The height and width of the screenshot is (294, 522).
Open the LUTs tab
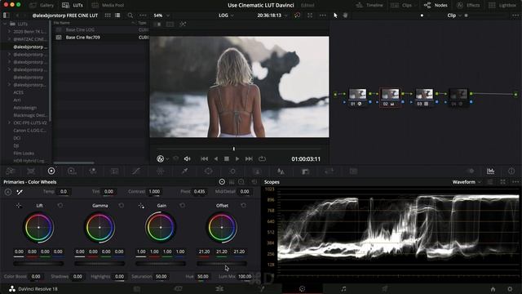[73, 5]
